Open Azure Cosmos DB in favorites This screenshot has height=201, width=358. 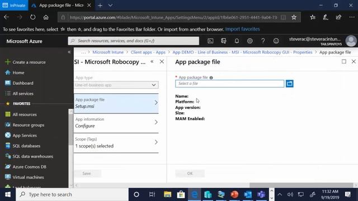point(29,167)
